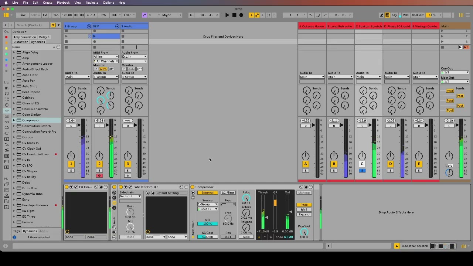This screenshot has width=473, height=266.
Task: Select Expand compressor mode
Action: [304, 215]
